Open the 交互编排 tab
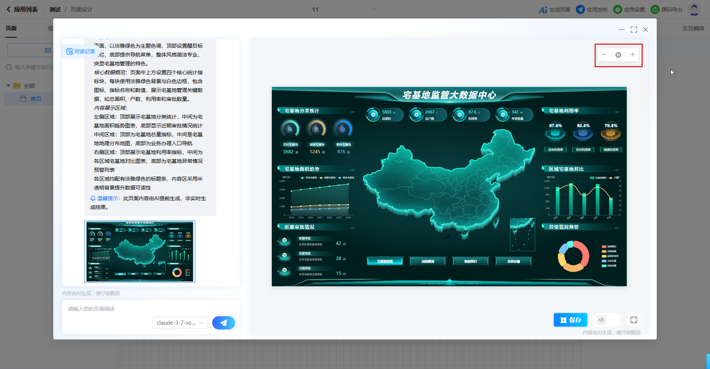Viewport: 710px width, 369px height. 693,28
